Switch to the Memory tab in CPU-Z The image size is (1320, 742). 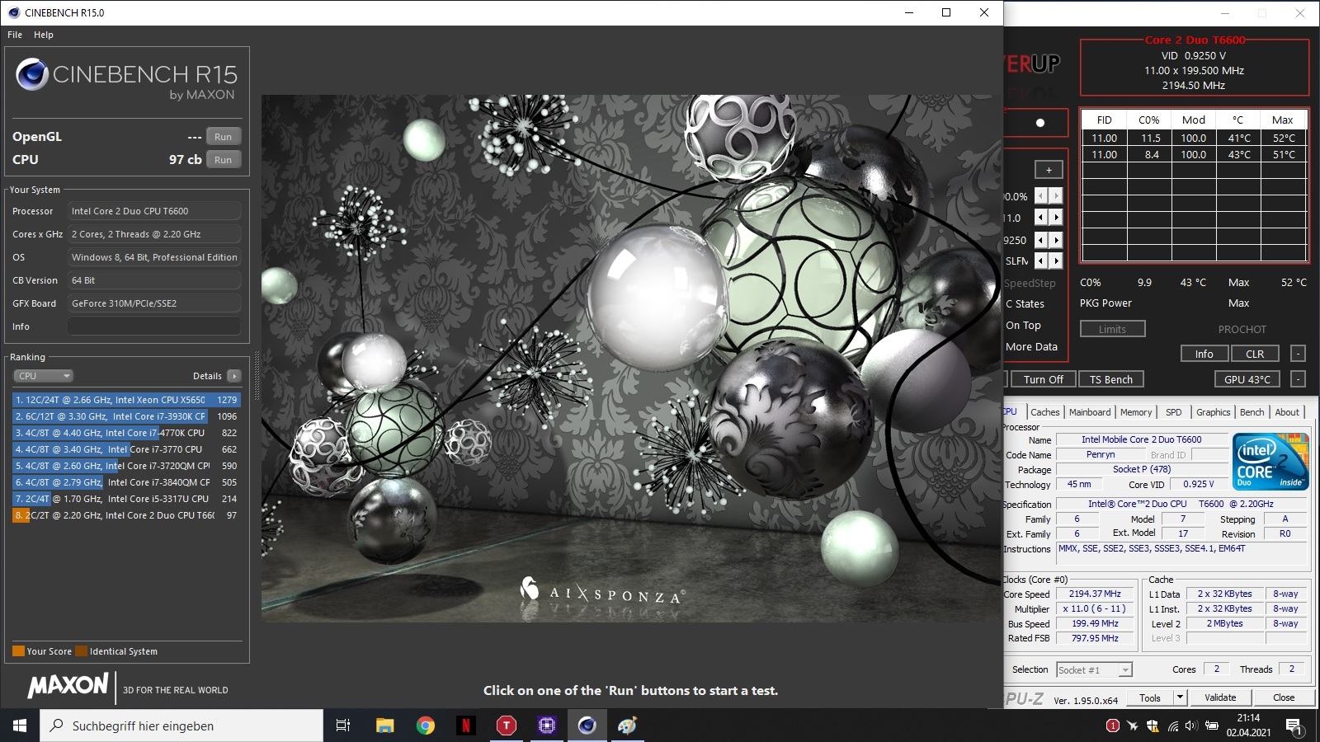(1136, 412)
